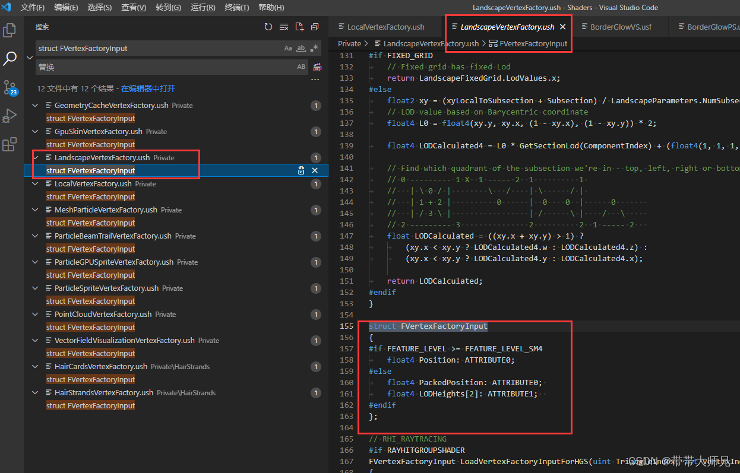Open the 终端(T) menu
Image resolution: width=740 pixels, height=473 pixels.
pos(237,8)
